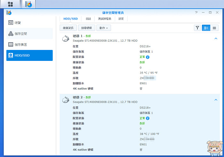This screenshot has width=224, height=157.
Task: Click the 搜尋硬碟 button
Action: (86, 28)
